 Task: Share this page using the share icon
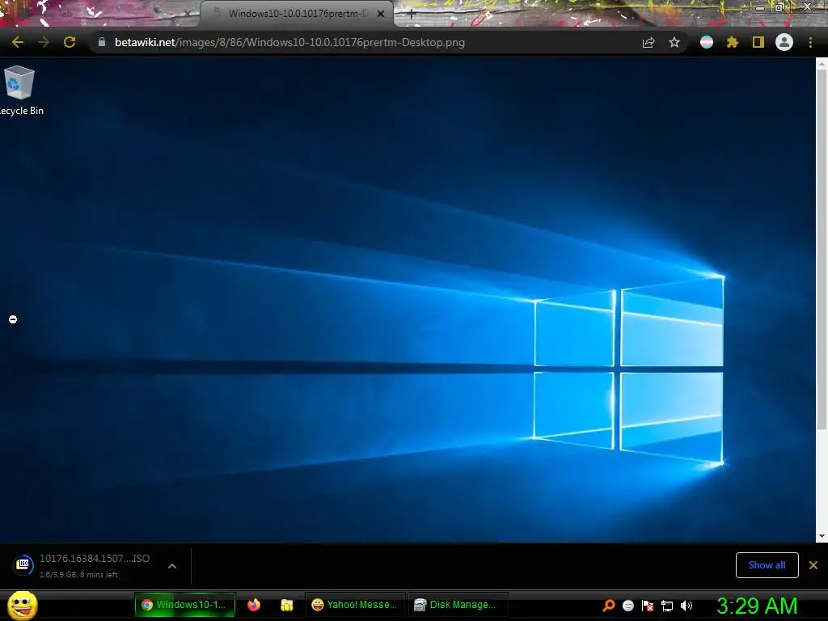pos(648,42)
